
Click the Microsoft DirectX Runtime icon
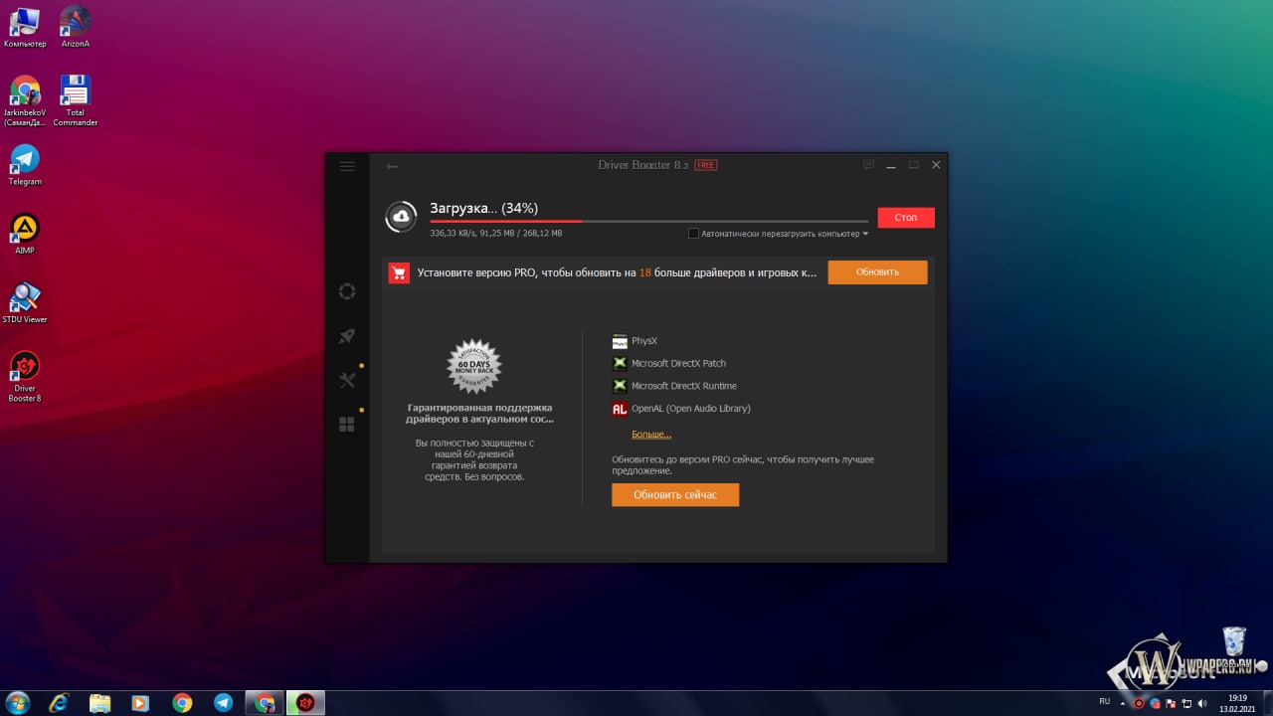pos(620,386)
